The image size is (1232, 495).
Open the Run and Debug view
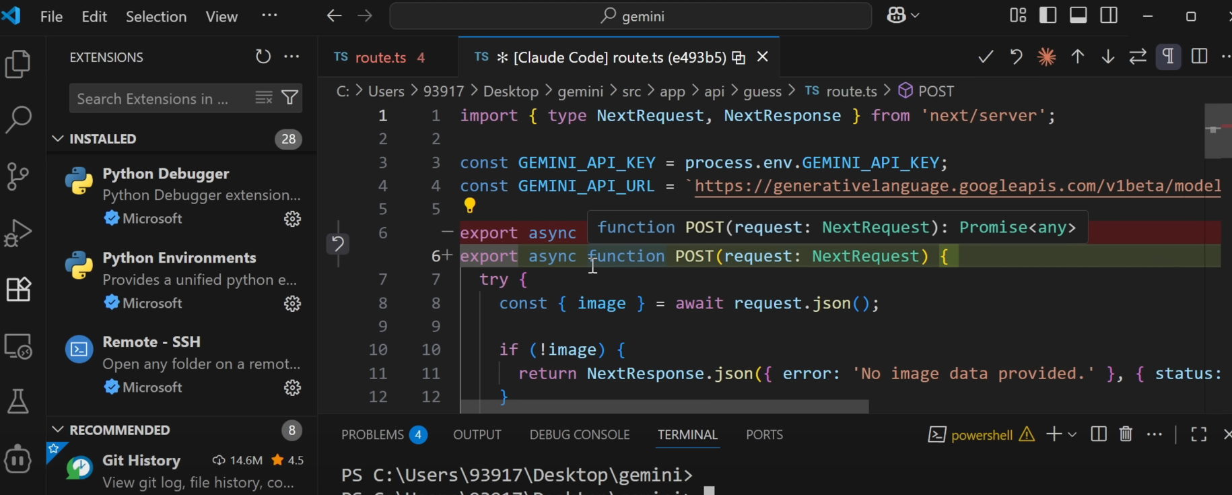coord(18,233)
